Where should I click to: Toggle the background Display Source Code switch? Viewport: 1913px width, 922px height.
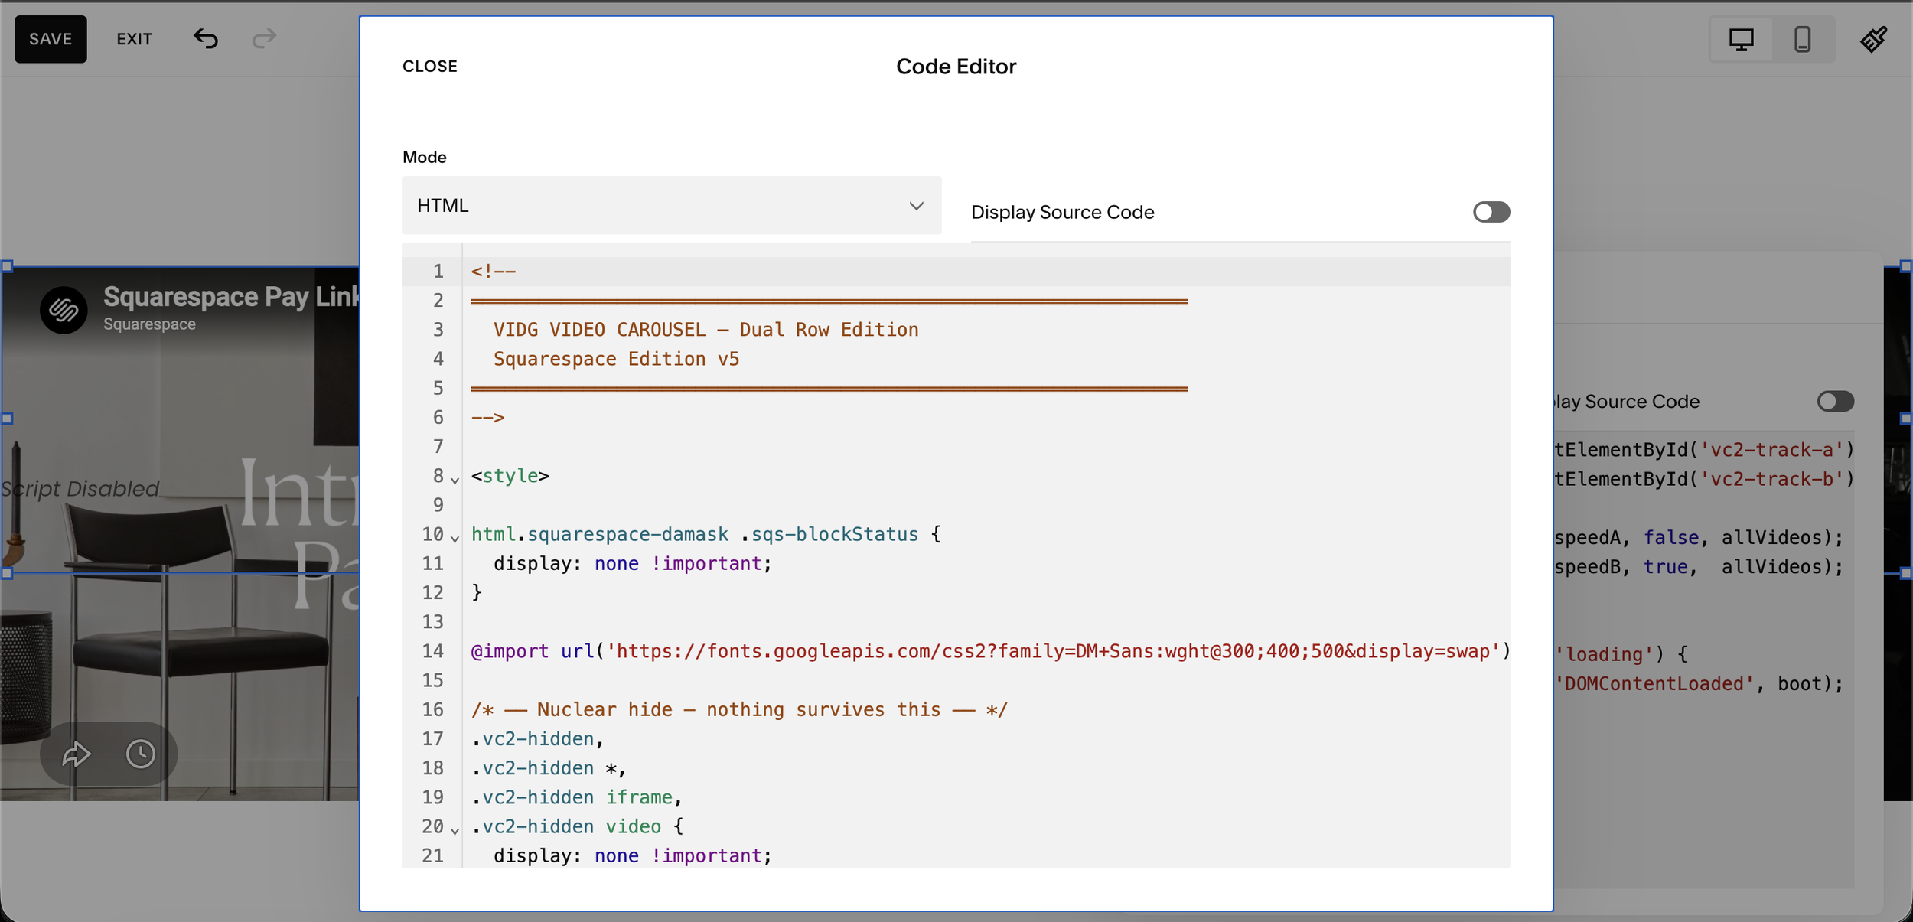1835,402
